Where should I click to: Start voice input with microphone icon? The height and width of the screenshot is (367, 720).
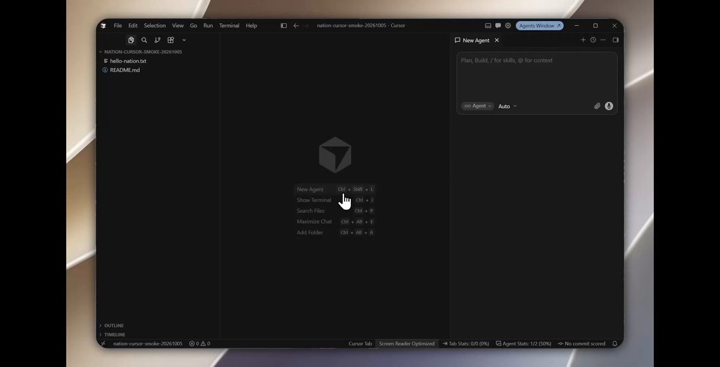pyautogui.click(x=609, y=106)
